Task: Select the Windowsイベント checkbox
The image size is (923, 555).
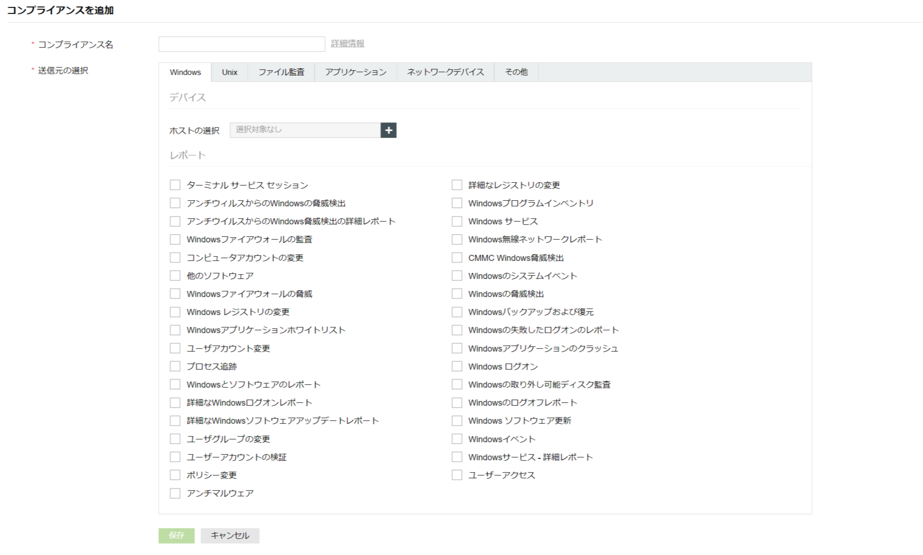Action: tap(457, 439)
